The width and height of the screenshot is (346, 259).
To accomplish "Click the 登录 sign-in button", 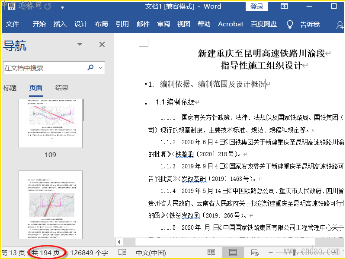I will tap(257, 6).
